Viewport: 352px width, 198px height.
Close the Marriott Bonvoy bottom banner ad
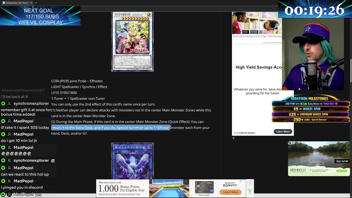point(250,183)
